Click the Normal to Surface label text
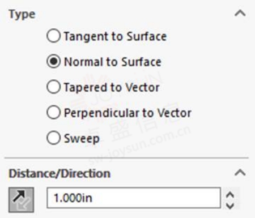Viewport: 255px width, 218px height. [x=113, y=62]
